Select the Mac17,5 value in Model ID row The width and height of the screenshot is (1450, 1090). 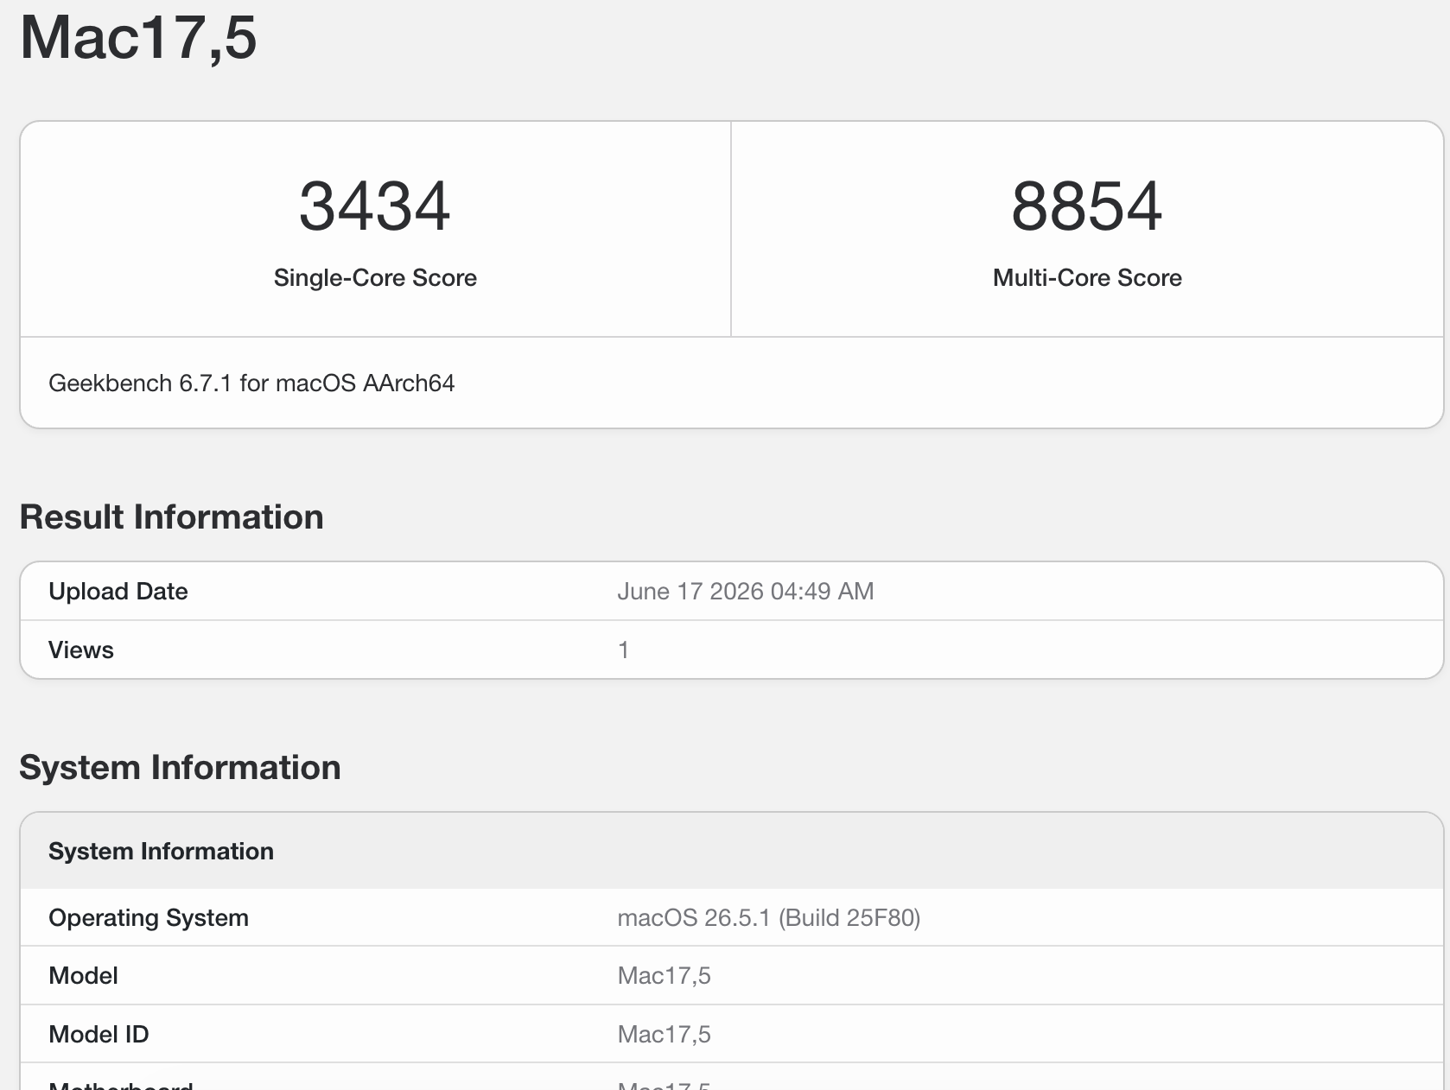click(x=664, y=1035)
